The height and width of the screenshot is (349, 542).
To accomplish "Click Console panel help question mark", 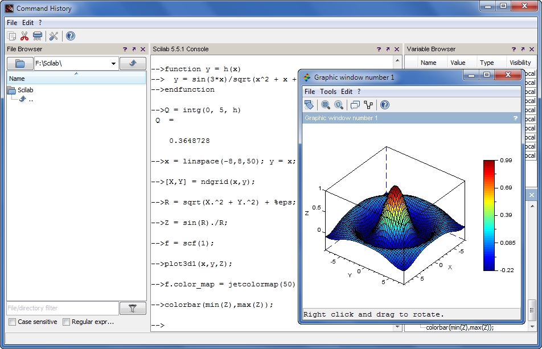I will [x=379, y=49].
